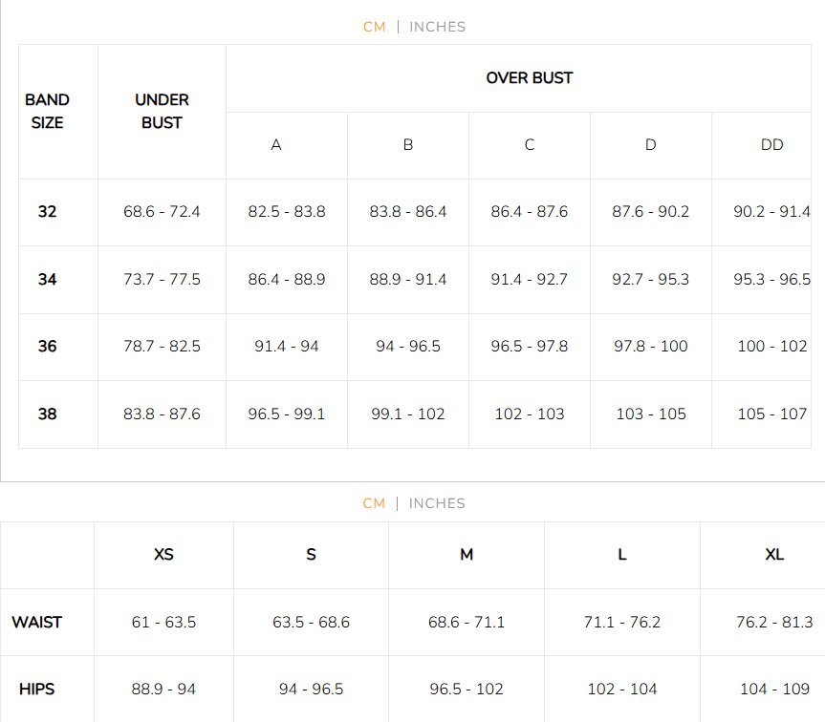
Task: Select CM units above bra size chart
Action: [x=375, y=27]
